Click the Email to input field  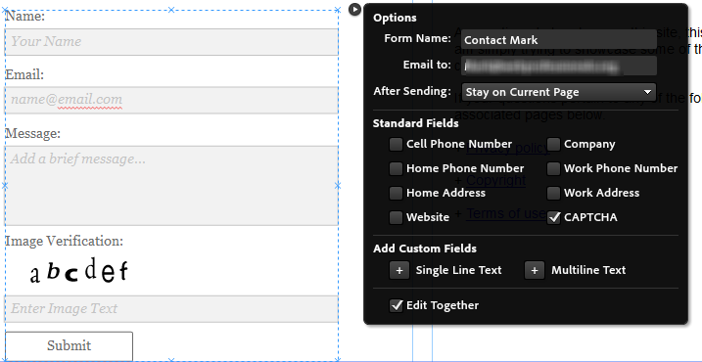559,66
